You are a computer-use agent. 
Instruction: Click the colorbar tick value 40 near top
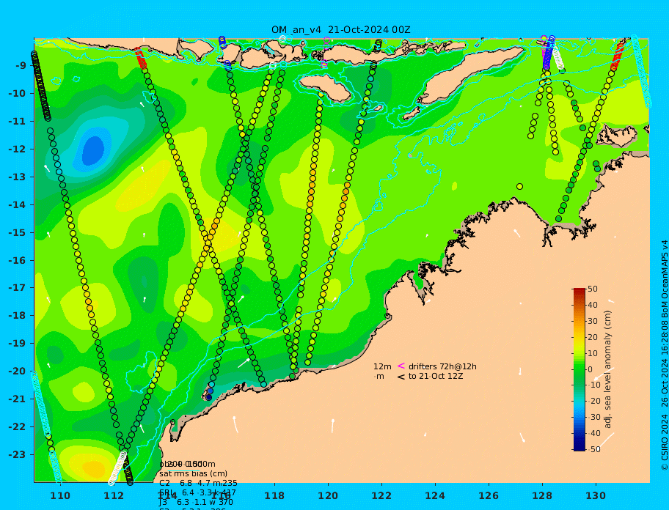click(x=593, y=305)
